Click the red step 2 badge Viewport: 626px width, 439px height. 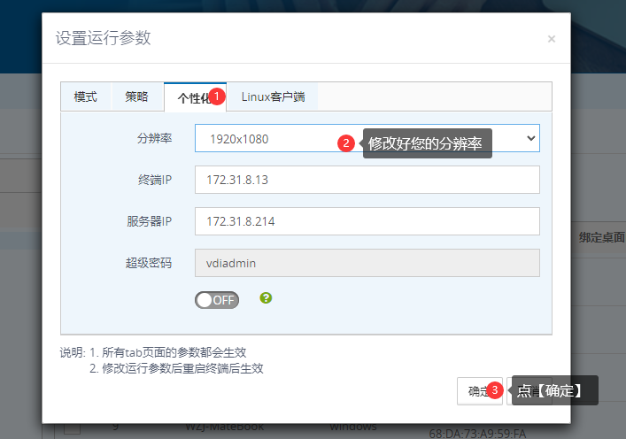347,142
